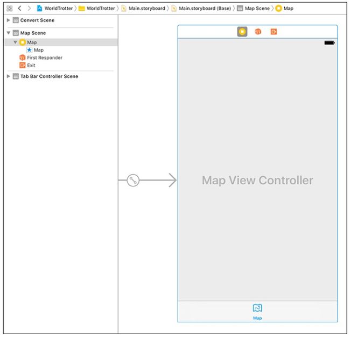
Task: Select First Responder in outline
Action: pyautogui.click(x=45, y=57)
